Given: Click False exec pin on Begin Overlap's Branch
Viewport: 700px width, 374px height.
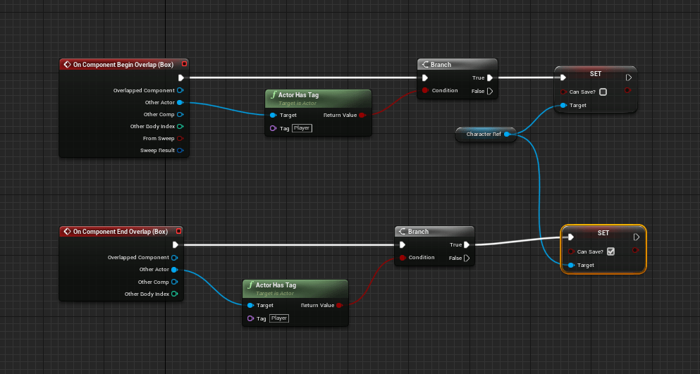Looking at the screenshot, I should pos(489,91).
